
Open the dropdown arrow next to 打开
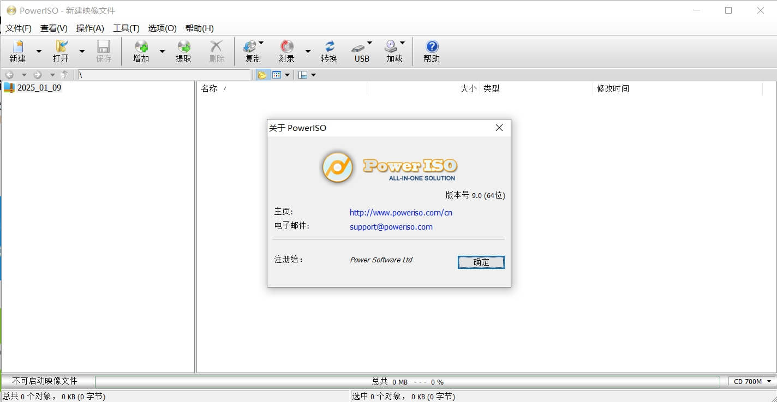pyautogui.click(x=82, y=51)
